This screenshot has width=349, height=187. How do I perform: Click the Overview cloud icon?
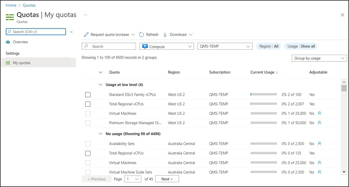(8, 42)
